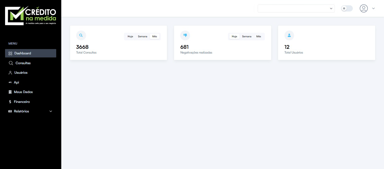Click the Api icon in sidebar
This screenshot has width=384, height=169.
pos(10,82)
